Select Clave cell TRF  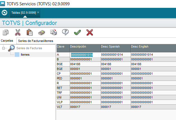63,93
